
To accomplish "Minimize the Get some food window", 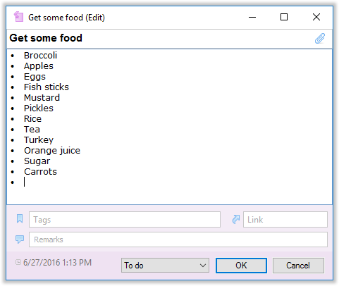I will click(x=252, y=17).
